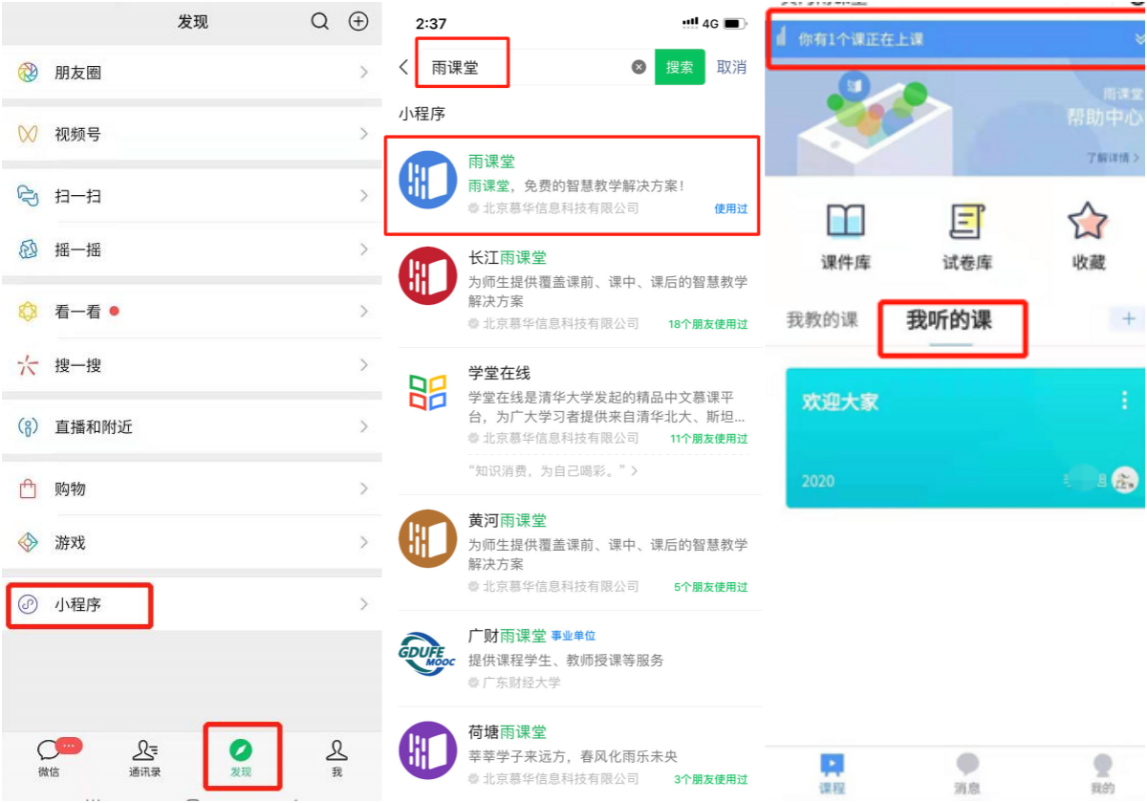Expand the 扫一扫 scan row arrow
This screenshot has width=1147, height=803.
click(x=364, y=196)
